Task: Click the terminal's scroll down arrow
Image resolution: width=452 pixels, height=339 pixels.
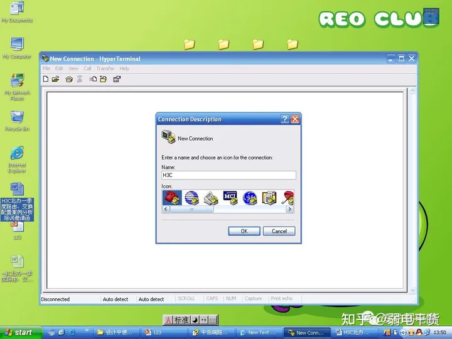Action: click(x=412, y=290)
